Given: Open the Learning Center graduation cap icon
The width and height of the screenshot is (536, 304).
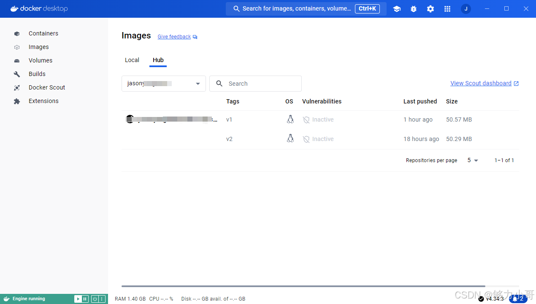Looking at the screenshot, I should coord(397,8).
